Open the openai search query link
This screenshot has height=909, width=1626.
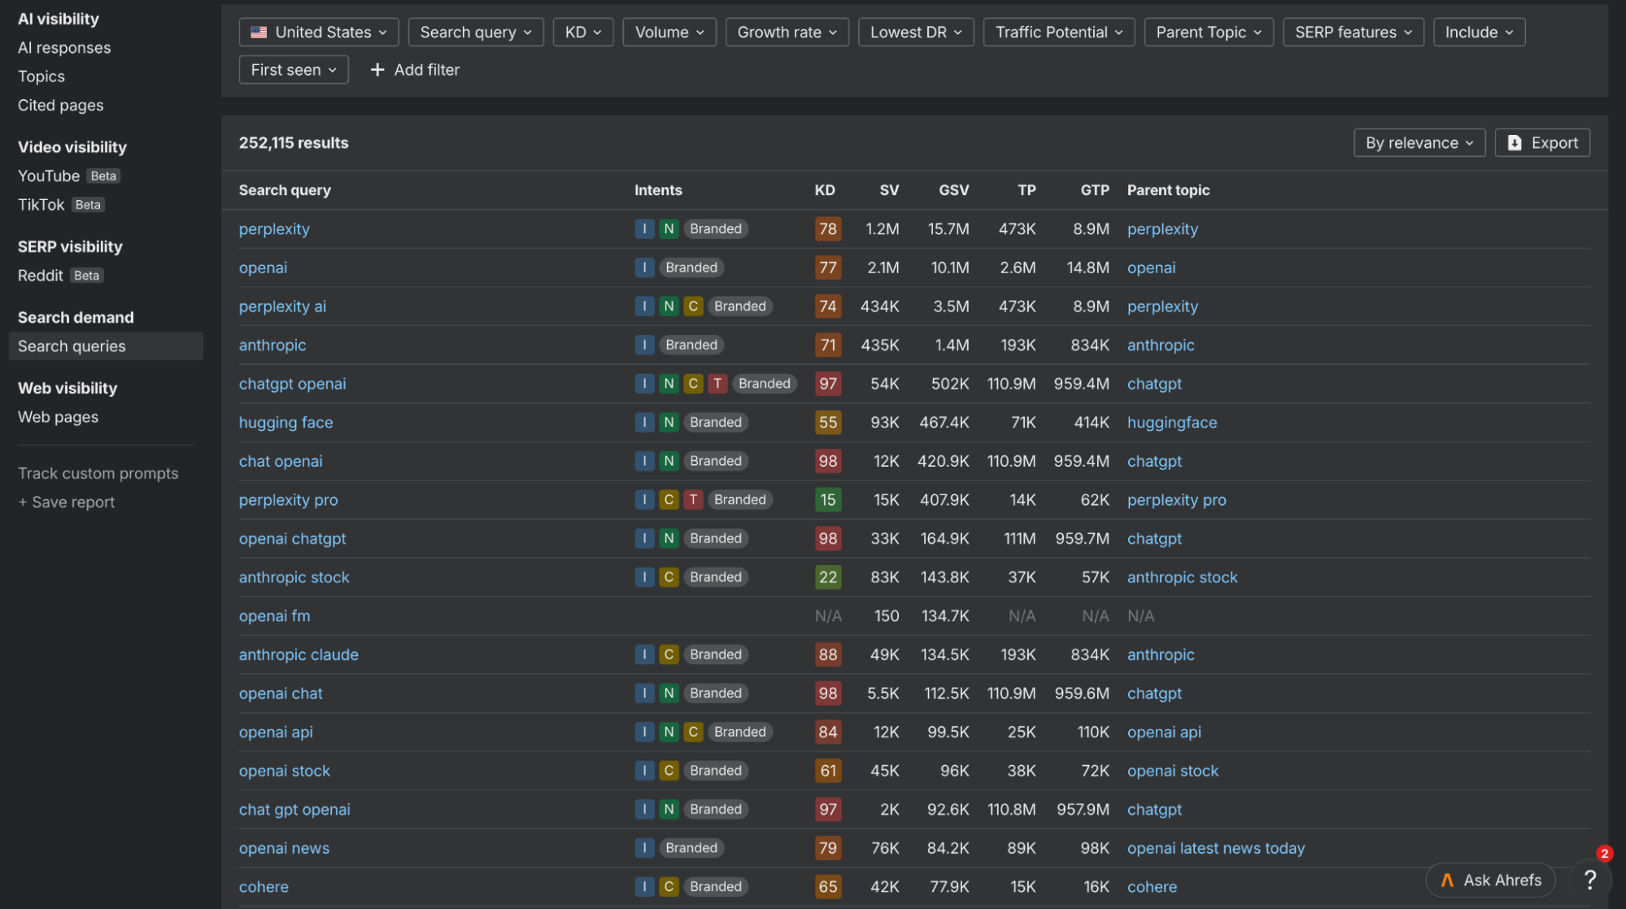[263, 267]
